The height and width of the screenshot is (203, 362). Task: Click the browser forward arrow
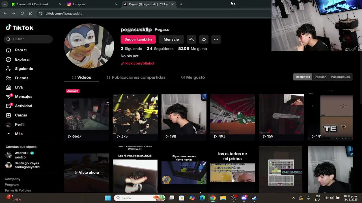click(x=14, y=13)
